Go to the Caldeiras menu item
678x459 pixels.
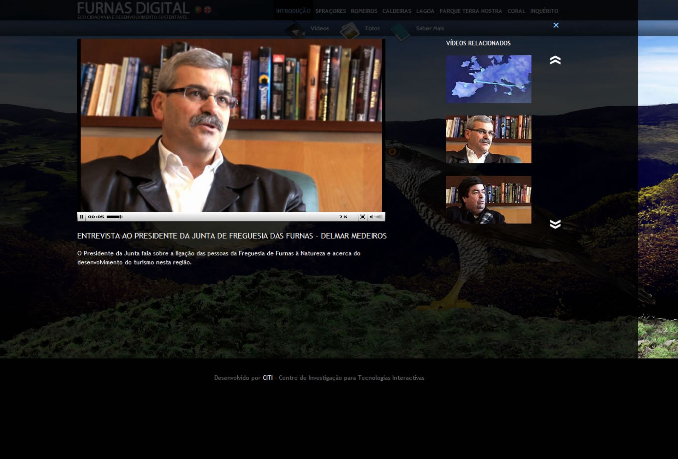(397, 11)
